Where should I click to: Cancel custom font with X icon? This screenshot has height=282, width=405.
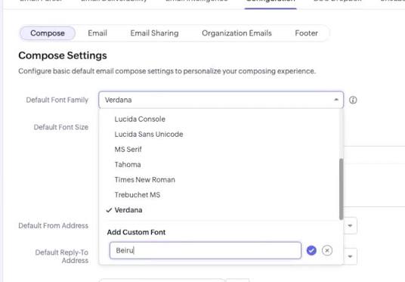pos(327,250)
